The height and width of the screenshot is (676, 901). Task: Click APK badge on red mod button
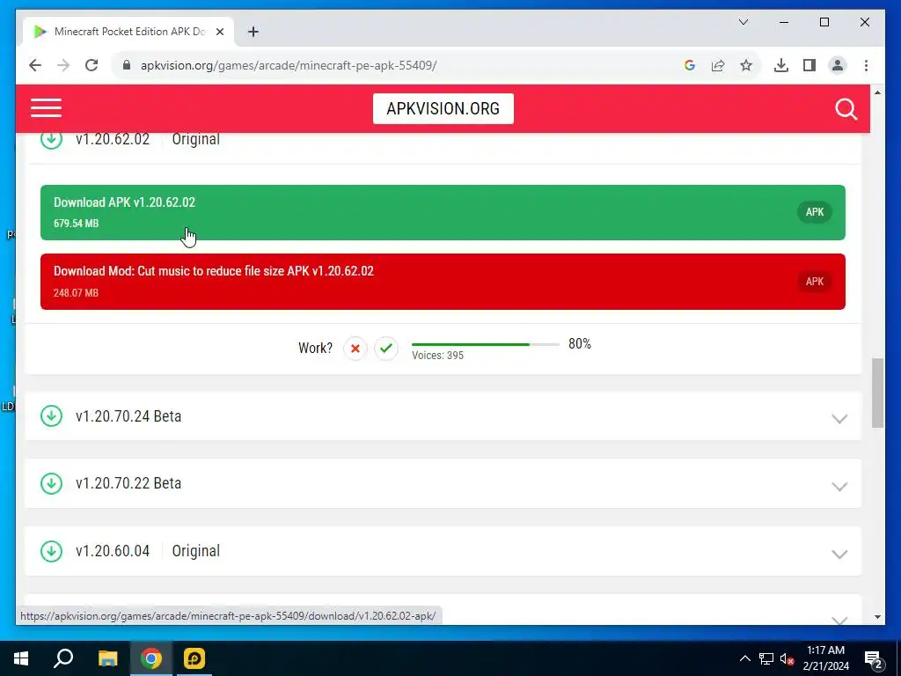pos(814,282)
